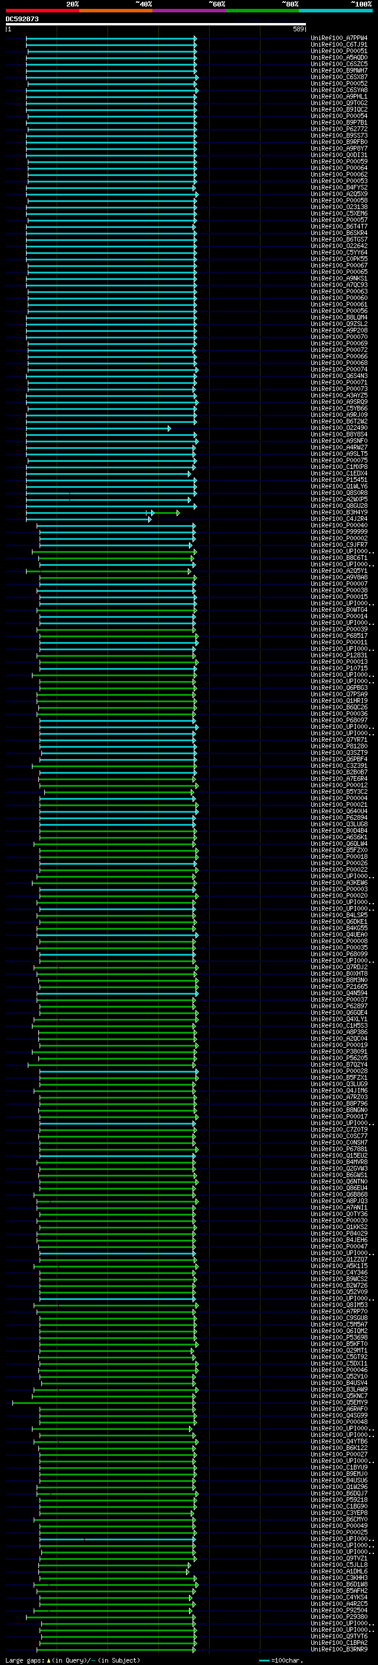Open hit UniRef100_P29380
Image resolution: width=378 pixels, height=1665 pixels.
(339, 1617)
